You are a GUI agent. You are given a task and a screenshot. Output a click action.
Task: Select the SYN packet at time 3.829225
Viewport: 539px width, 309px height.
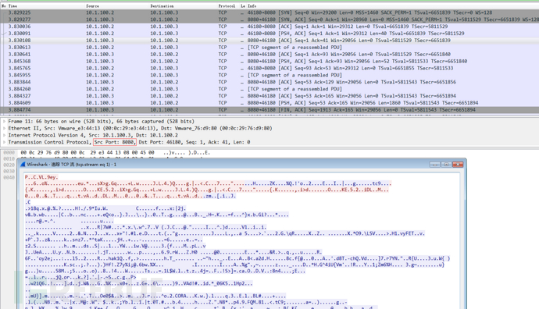click(269, 12)
